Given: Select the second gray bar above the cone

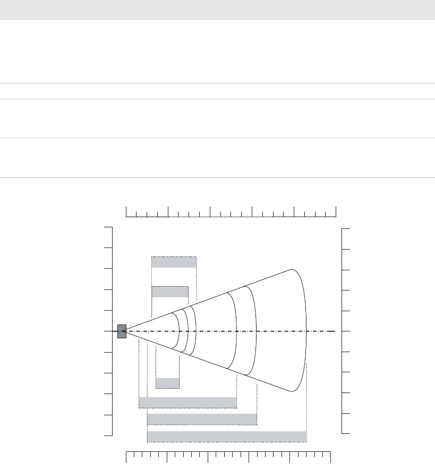Looking at the screenshot, I should (170, 292).
